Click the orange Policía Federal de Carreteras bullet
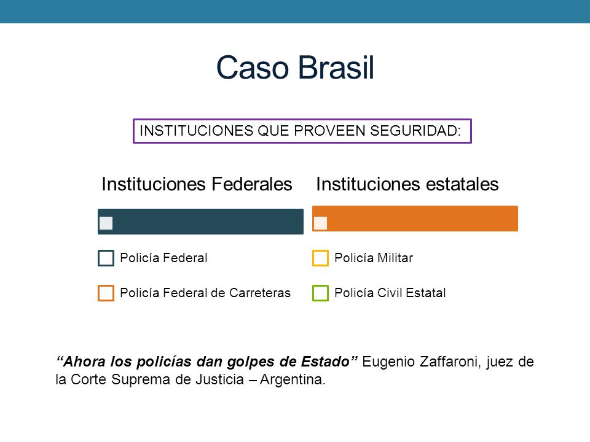Screen dimensions: 590x442 click(106, 293)
